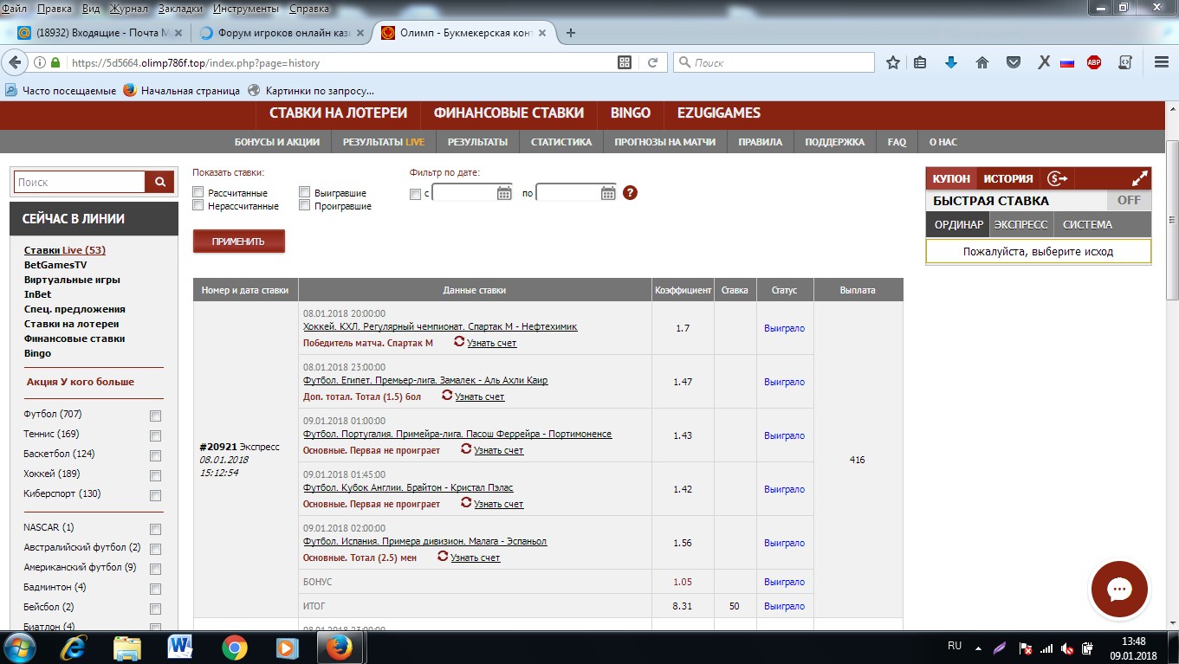Open the Закладки menu in Firefox
The width and height of the screenshot is (1179, 664).
180,8
